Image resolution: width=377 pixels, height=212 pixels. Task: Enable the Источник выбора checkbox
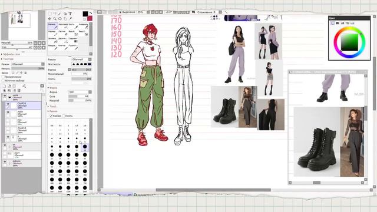click(3, 81)
